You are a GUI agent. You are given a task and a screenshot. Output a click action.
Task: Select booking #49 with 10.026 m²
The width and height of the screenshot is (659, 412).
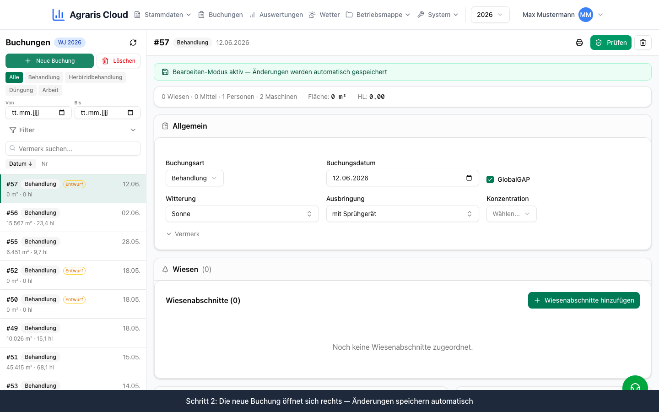[x=73, y=333]
